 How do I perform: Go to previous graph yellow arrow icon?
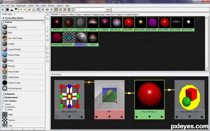21,9
